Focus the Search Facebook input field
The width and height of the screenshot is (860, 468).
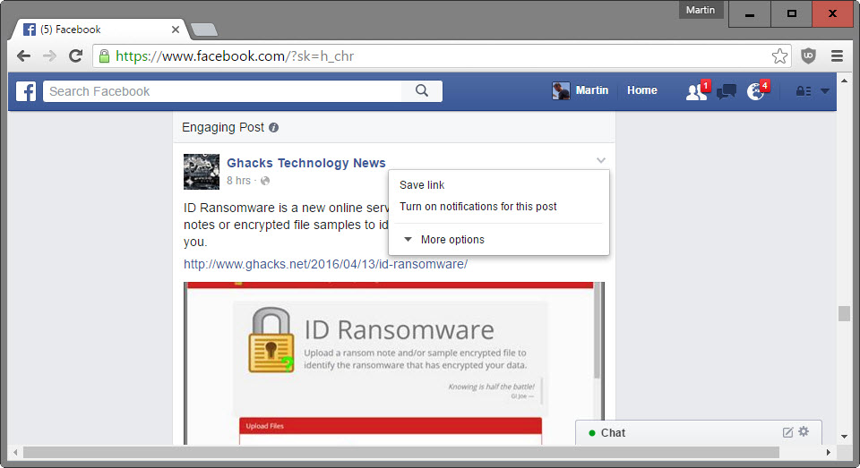(222, 91)
